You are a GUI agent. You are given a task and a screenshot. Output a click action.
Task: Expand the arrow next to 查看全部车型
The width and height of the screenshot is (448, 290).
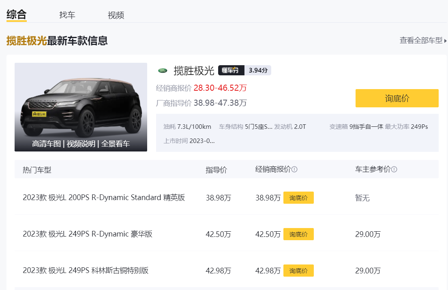pos(445,41)
